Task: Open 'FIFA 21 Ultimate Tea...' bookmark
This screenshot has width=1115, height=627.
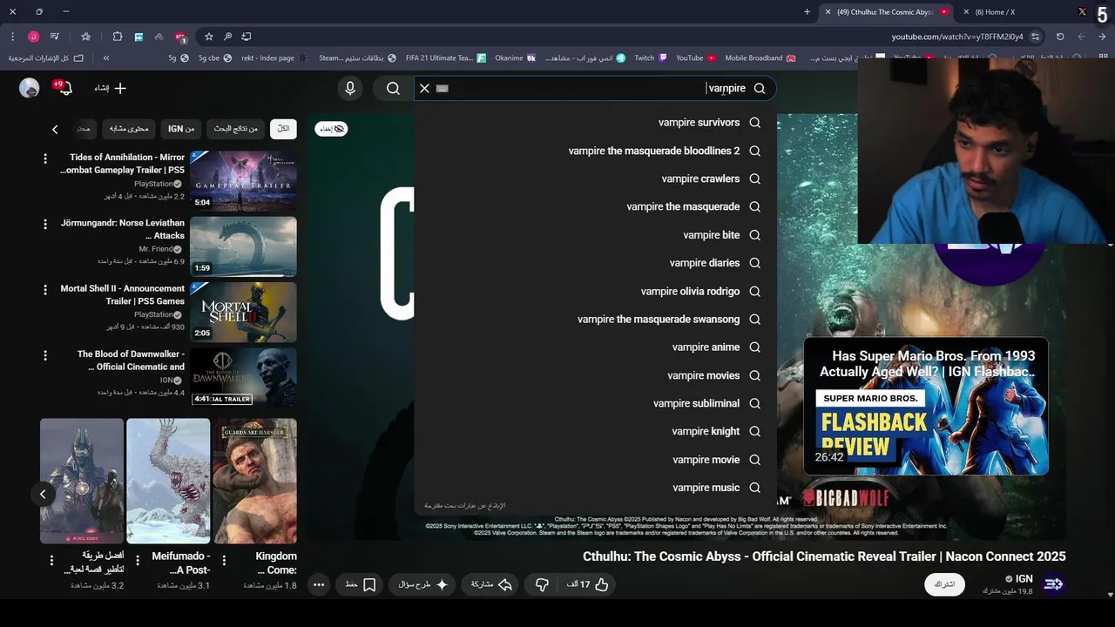Action: 446,58
